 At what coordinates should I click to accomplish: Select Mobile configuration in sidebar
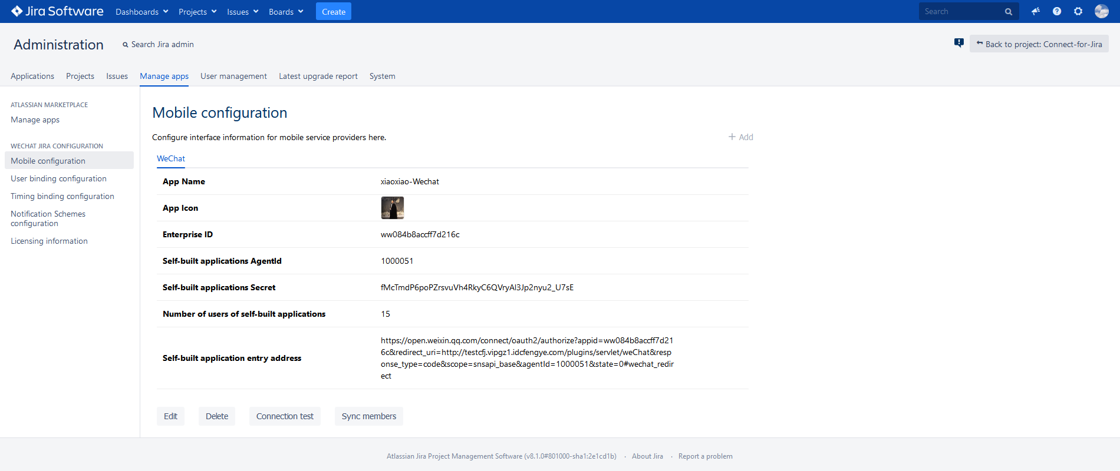(69, 161)
